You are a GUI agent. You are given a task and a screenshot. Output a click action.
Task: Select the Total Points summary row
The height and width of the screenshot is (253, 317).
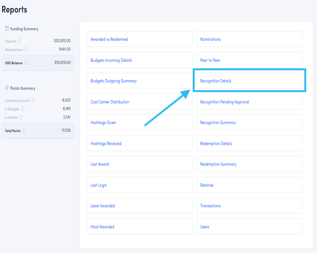coord(38,130)
